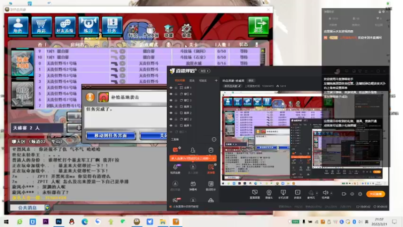Click the orange 关闭直播 button

pos(376,194)
